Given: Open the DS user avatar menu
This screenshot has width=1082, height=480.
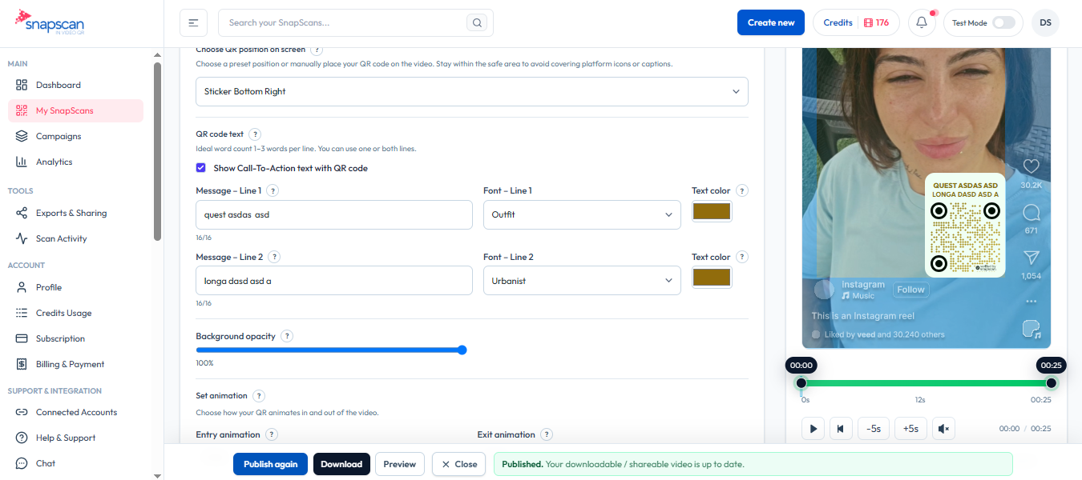Looking at the screenshot, I should (1045, 22).
